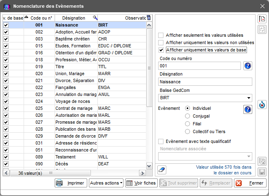Select the row 019 Titre
The image size is (269, 196).
(75, 67)
